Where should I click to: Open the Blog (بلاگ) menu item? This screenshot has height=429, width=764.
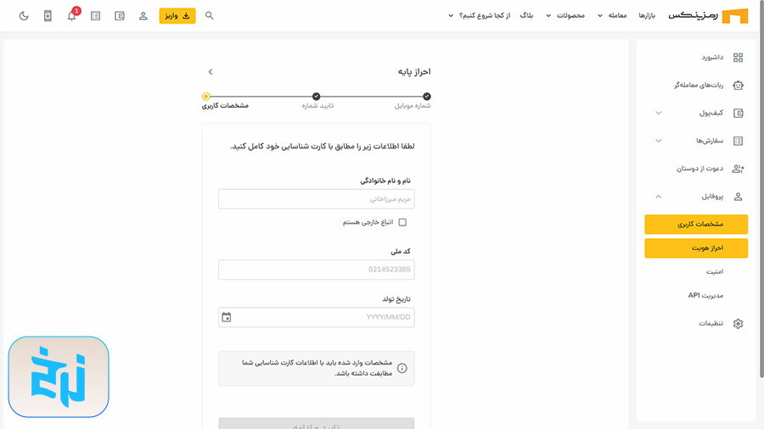click(x=526, y=15)
